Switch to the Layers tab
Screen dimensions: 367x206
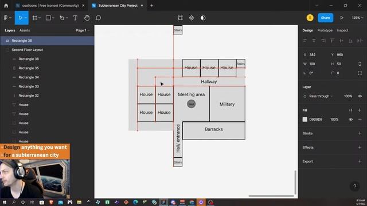coord(10,30)
